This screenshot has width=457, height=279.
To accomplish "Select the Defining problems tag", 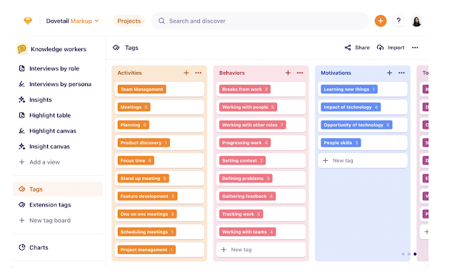I will pyautogui.click(x=246, y=179).
